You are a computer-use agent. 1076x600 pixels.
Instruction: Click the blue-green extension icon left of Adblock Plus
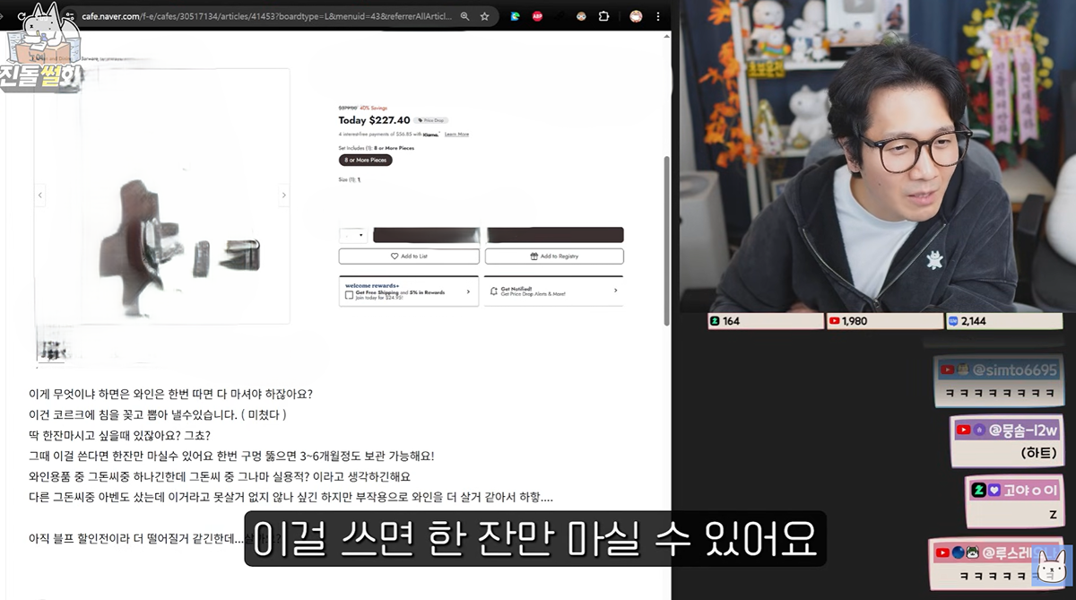click(516, 16)
